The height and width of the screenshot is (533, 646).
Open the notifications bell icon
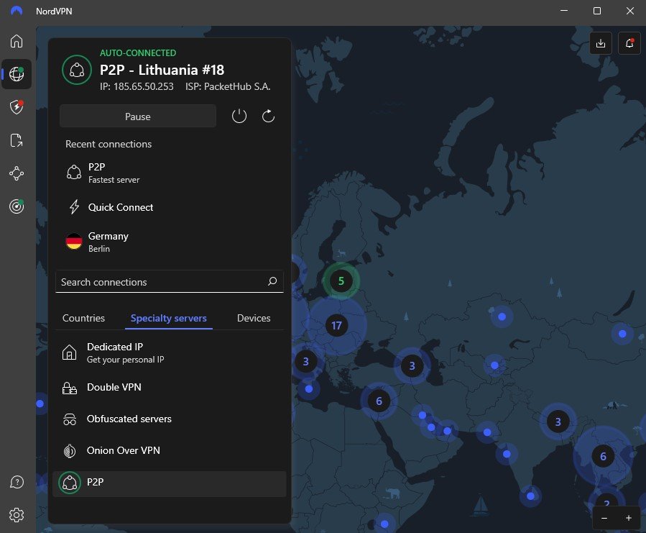point(629,43)
